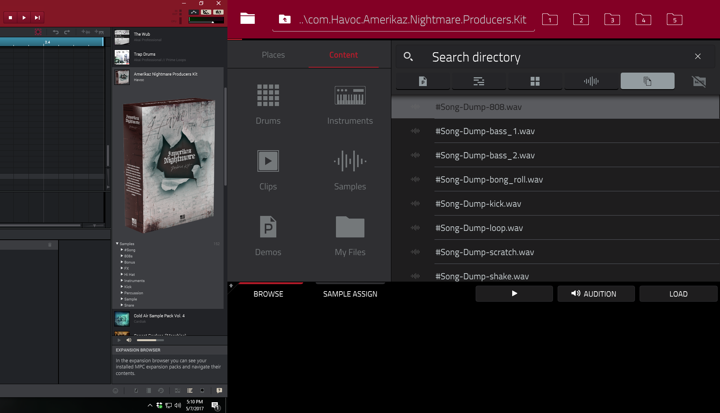This screenshot has height=413, width=720.
Task: Toggle the help question bubble
Action: coord(219,391)
